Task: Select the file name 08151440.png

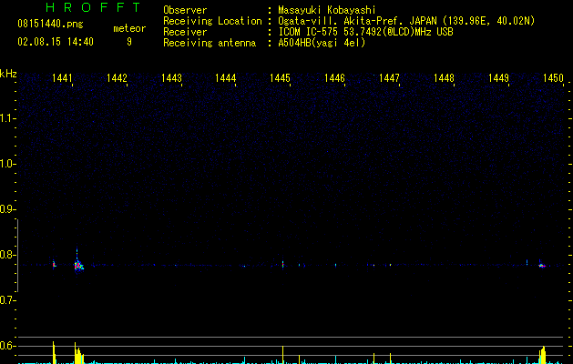Action: click(x=50, y=25)
